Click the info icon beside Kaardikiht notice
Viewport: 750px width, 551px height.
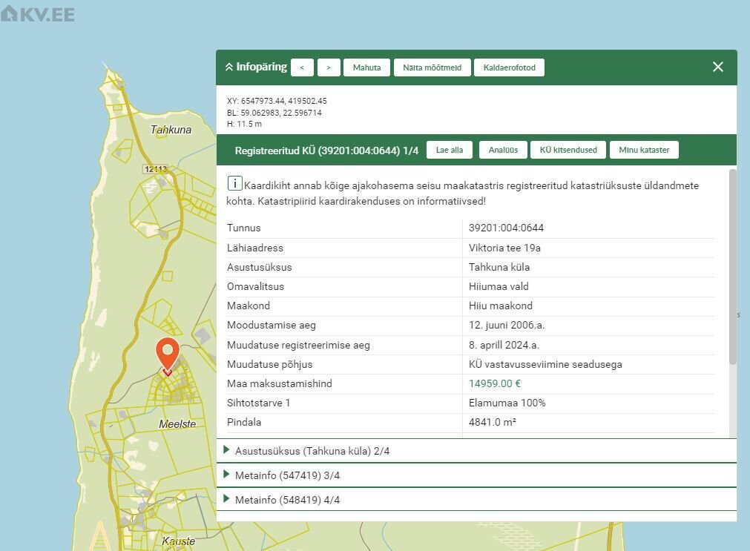coord(234,183)
